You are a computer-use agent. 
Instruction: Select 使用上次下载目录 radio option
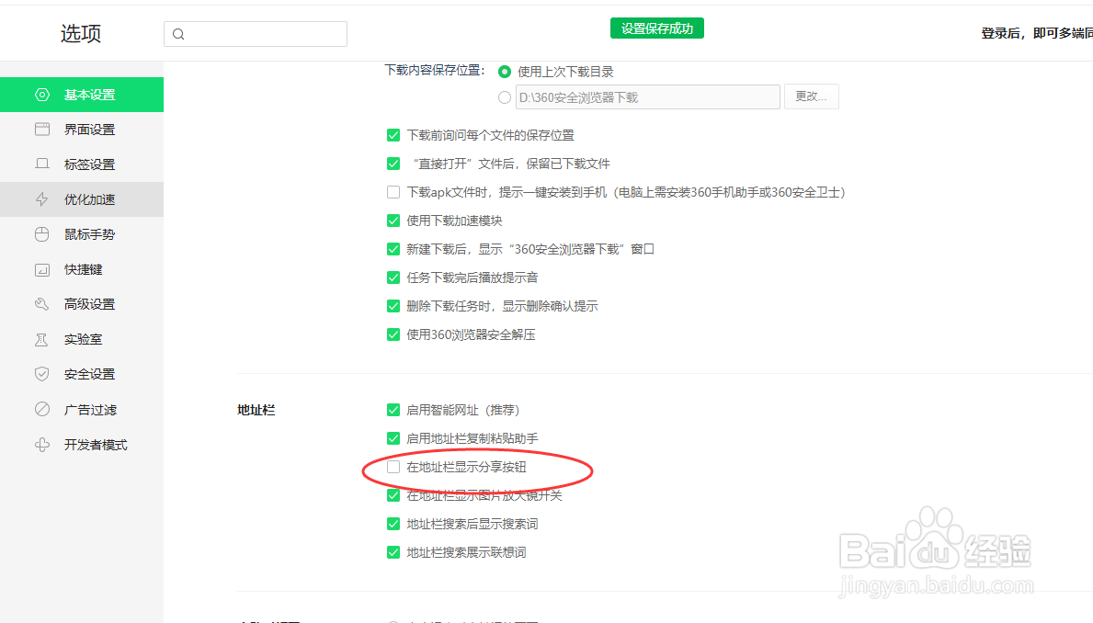[505, 72]
